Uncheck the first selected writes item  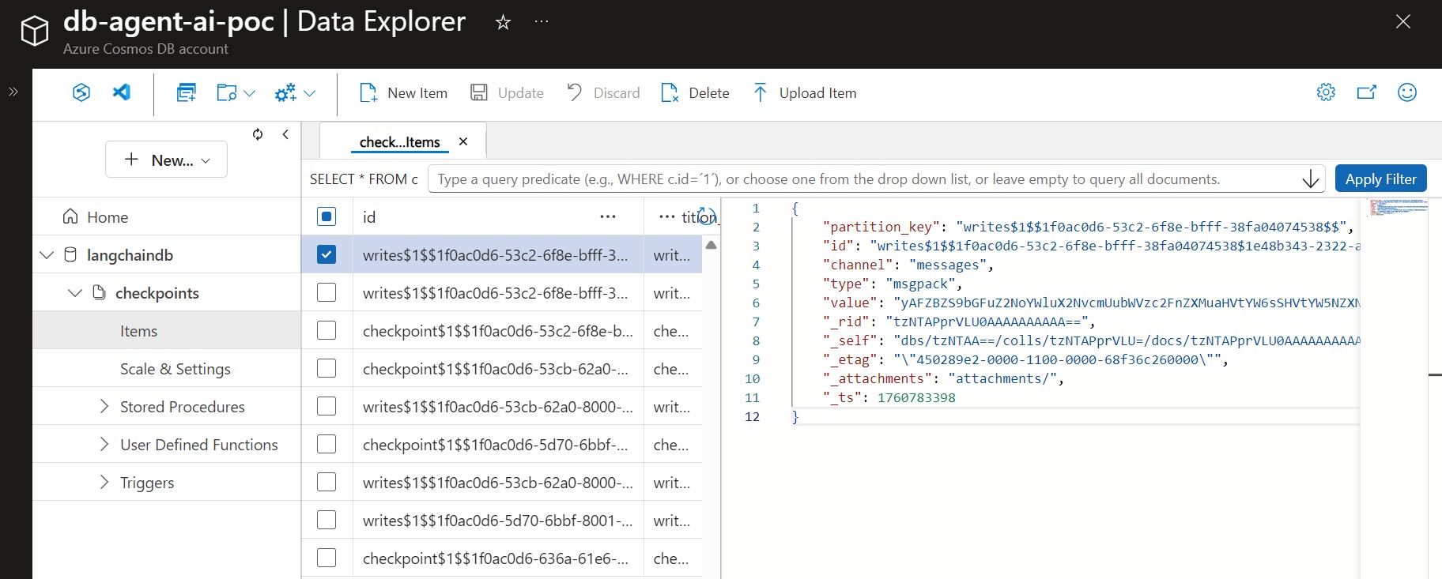click(327, 254)
